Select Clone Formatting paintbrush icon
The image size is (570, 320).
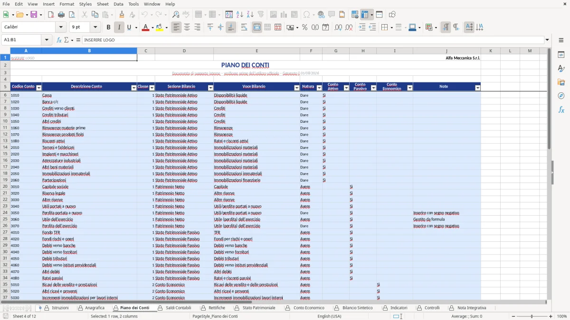point(122,15)
